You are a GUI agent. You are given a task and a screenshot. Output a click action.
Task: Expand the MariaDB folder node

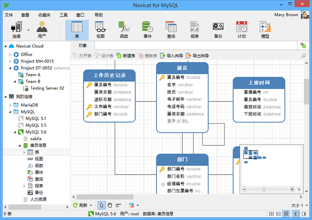click(x=10, y=105)
